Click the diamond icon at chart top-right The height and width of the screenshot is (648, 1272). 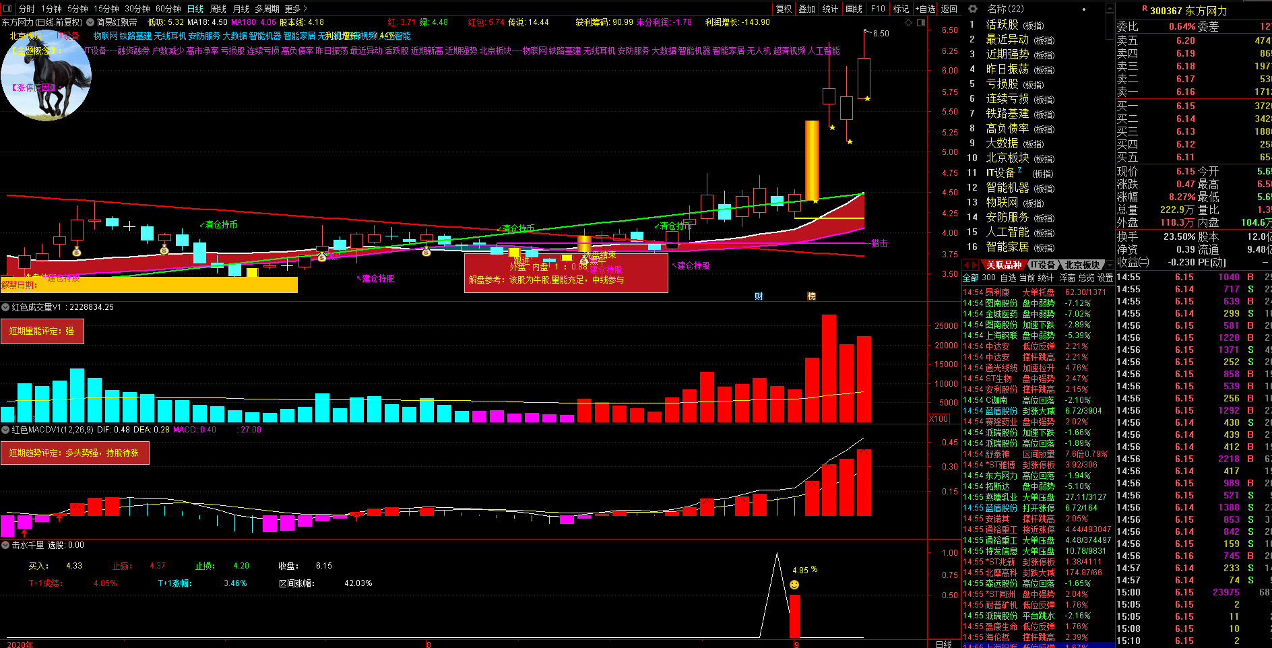click(x=909, y=22)
